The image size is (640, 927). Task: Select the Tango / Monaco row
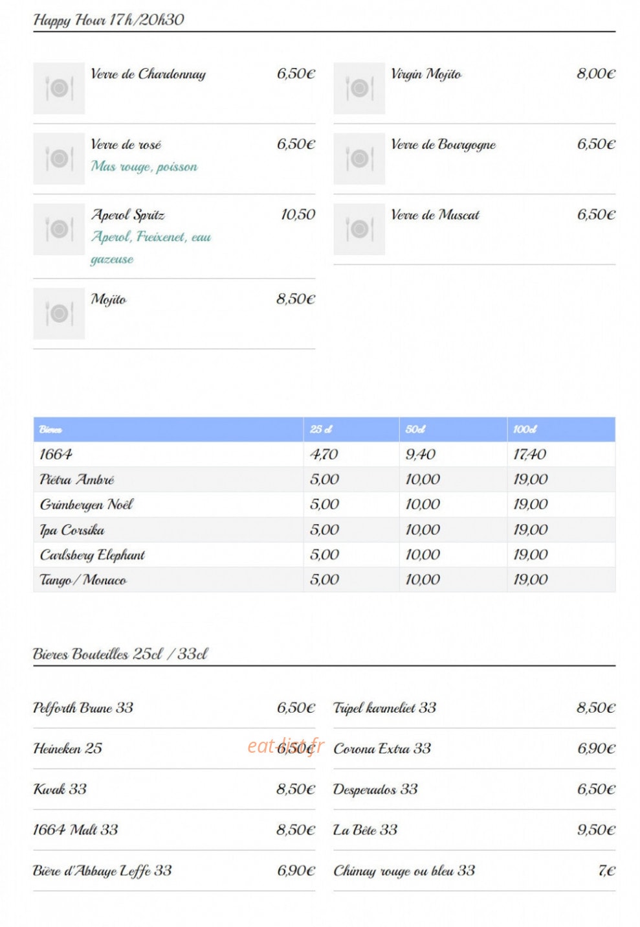click(x=324, y=580)
